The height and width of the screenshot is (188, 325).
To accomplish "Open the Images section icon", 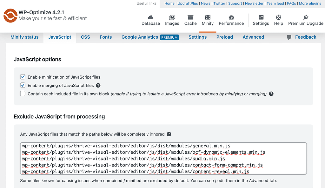I will tap(172, 17).
